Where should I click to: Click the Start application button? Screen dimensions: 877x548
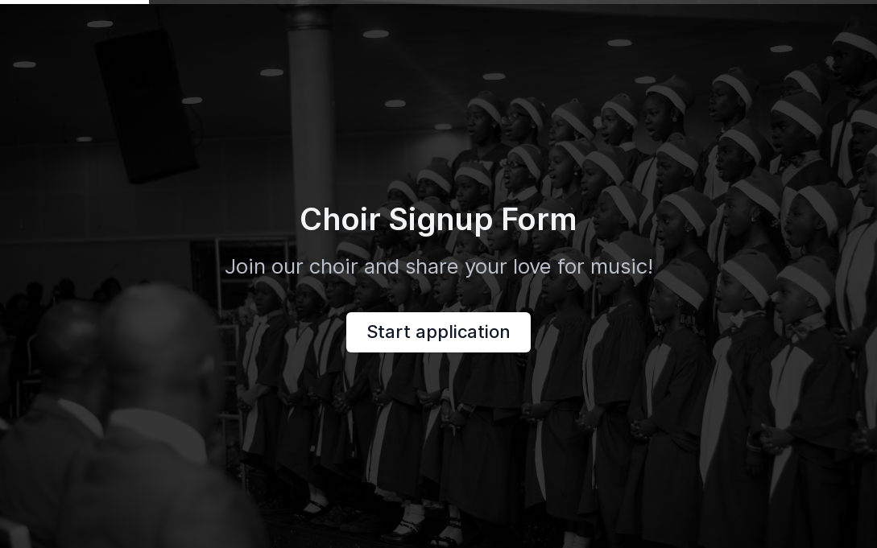pyautogui.click(x=438, y=332)
